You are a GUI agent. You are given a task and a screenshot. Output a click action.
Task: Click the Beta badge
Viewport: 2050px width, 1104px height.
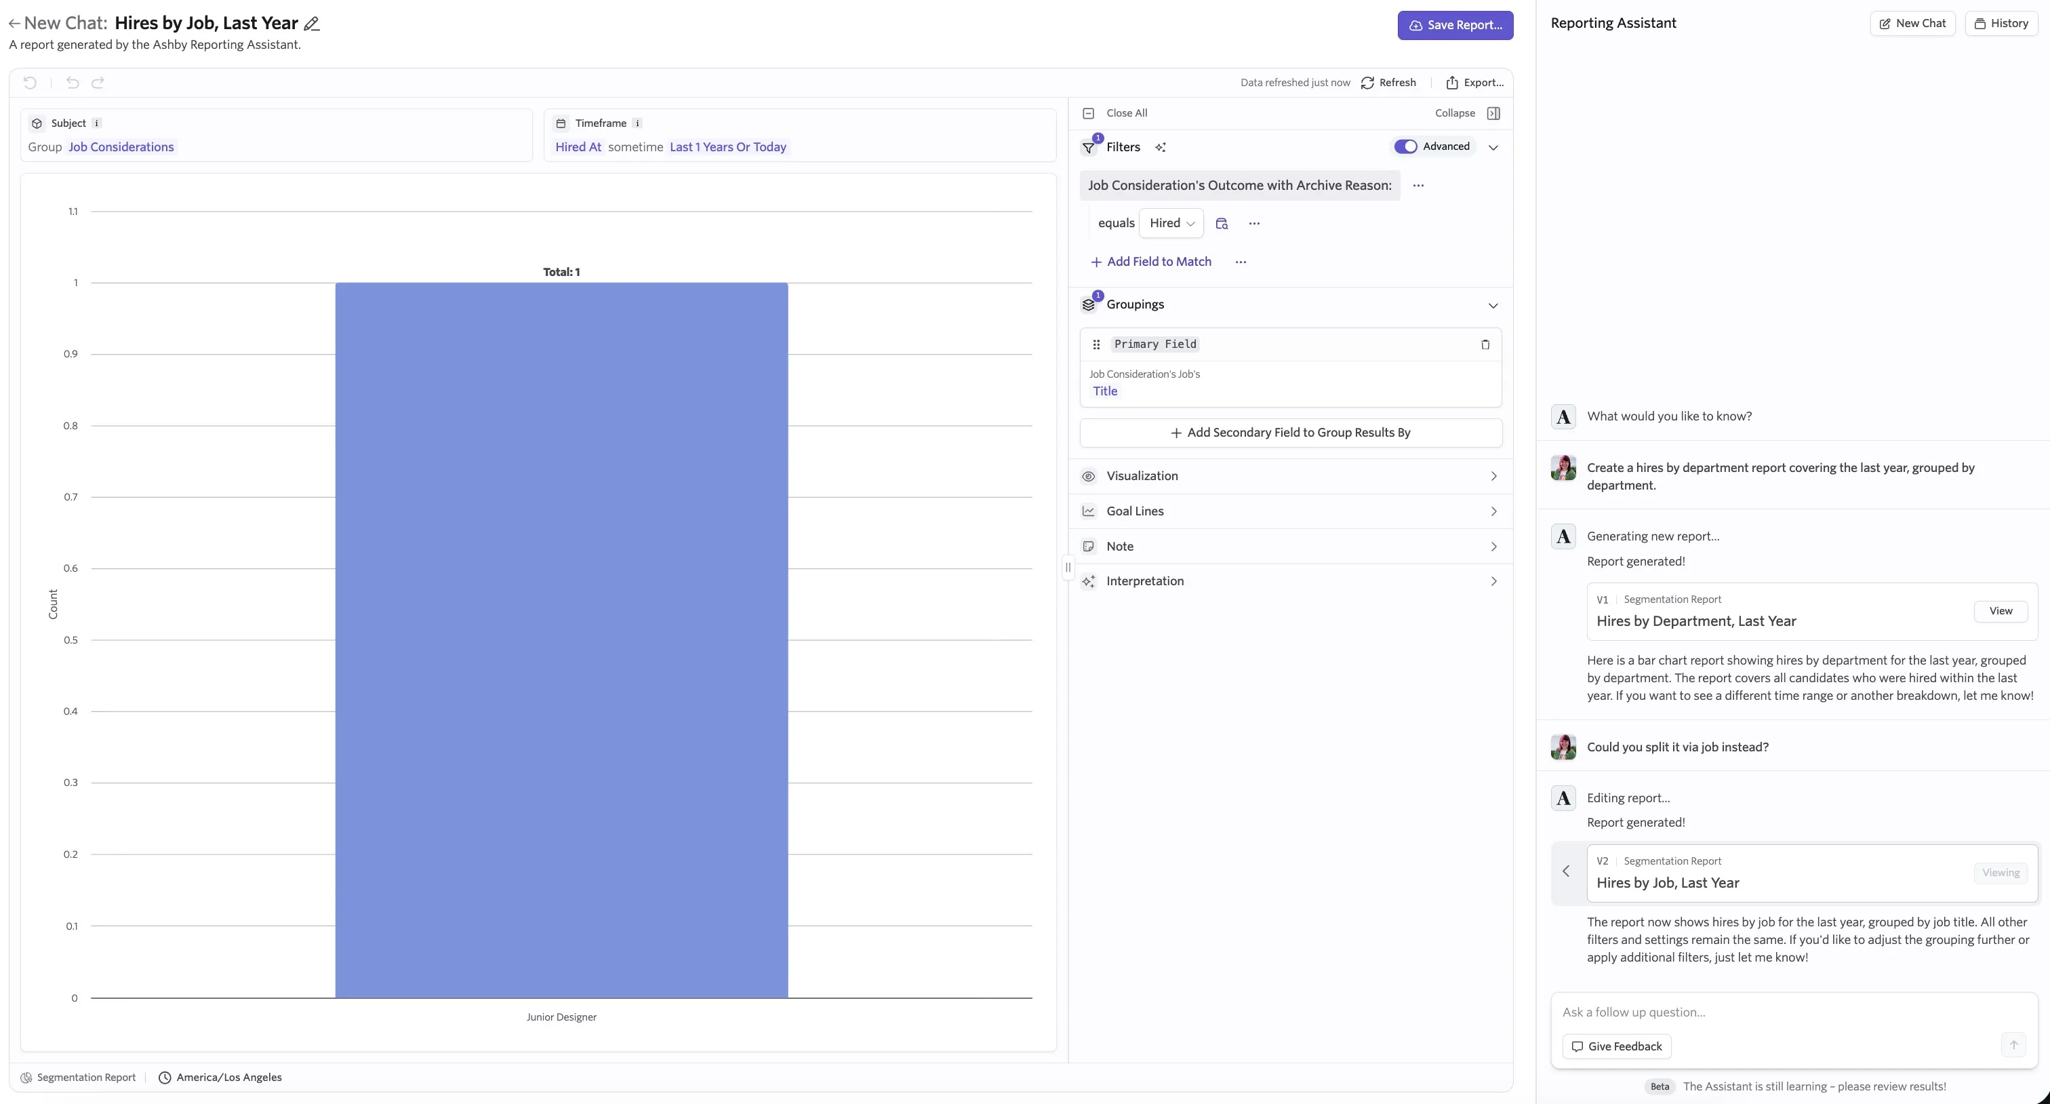click(x=1660, y=1086)
